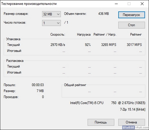Click the window title Тестирование производительности
Viewport: 149px width, 130px height.
point(29,4)
